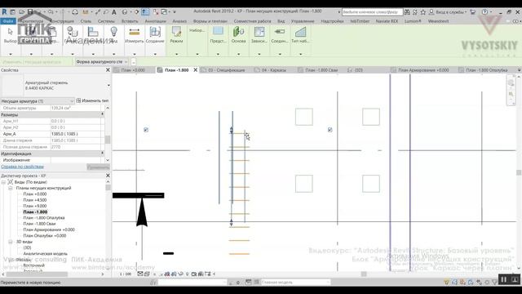Click the project browser horizontal scrollbar thumb
This screenshot has height=294, width=522.
point(37,274)
